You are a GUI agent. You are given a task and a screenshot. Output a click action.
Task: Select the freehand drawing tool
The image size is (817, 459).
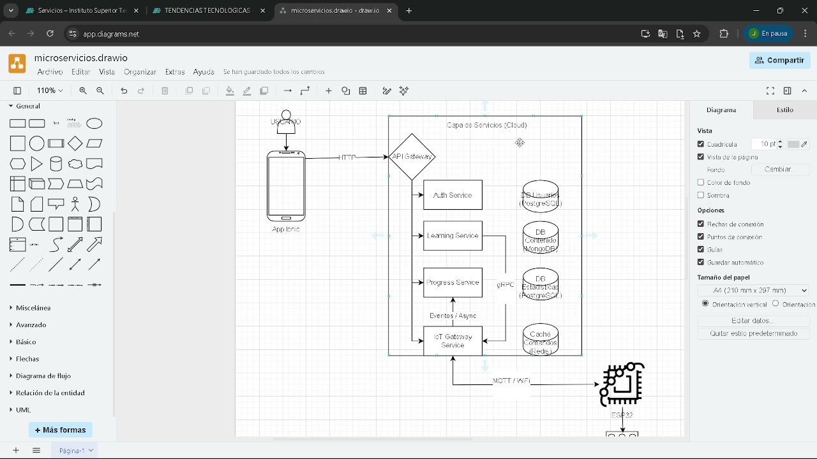pyautogui.click(x=387, y=91)
